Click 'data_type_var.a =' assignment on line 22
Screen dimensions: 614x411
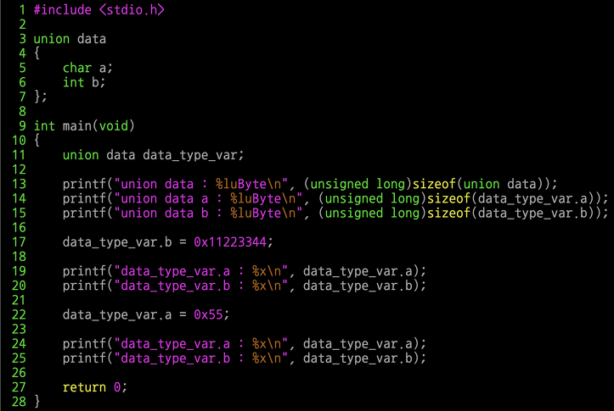[125, 314]
